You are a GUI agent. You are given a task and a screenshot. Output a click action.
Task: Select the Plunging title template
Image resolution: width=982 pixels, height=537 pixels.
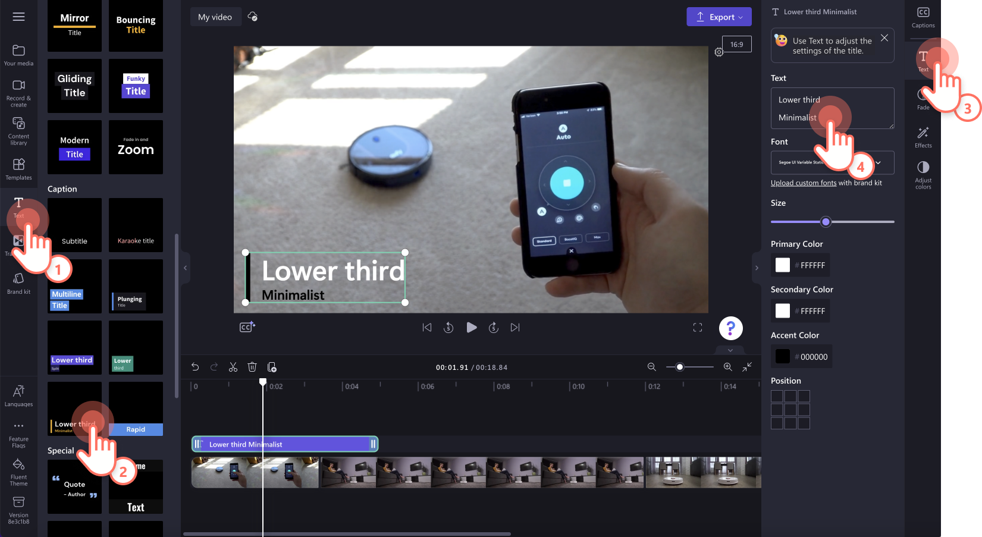[136, 286]
